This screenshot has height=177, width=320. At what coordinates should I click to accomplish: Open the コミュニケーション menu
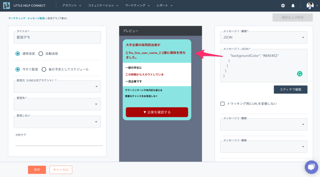[x=101, y=6]
